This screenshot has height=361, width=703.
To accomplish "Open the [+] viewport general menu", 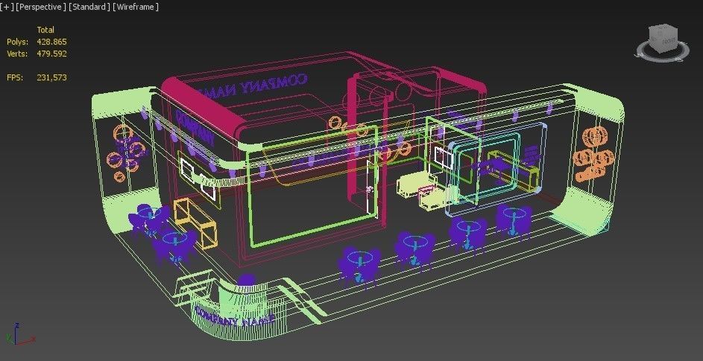I will (x=7, y=7).
